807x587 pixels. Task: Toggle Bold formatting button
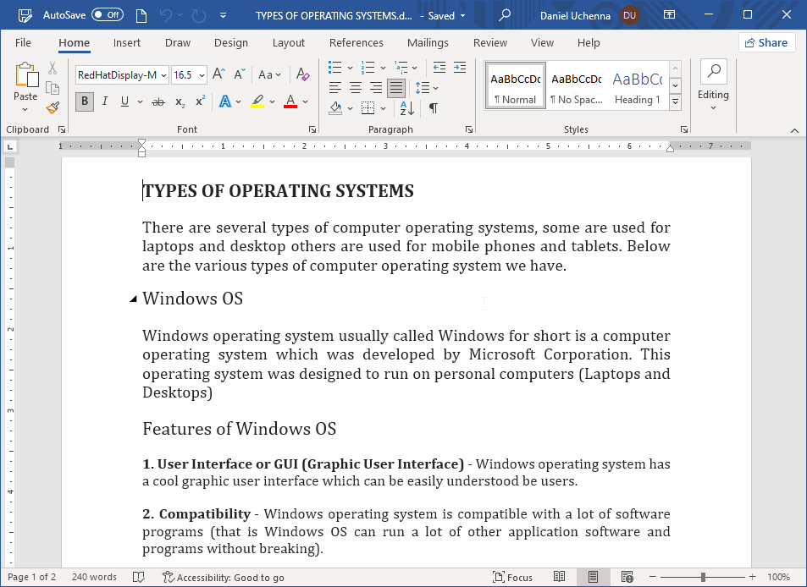(84, 101)
